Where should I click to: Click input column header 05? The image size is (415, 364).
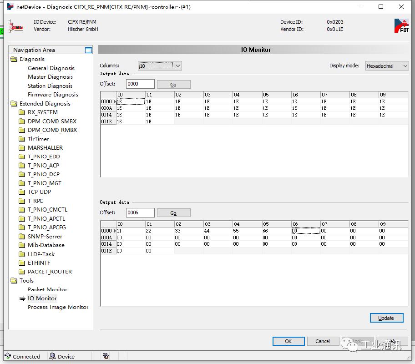pos(277,95)
